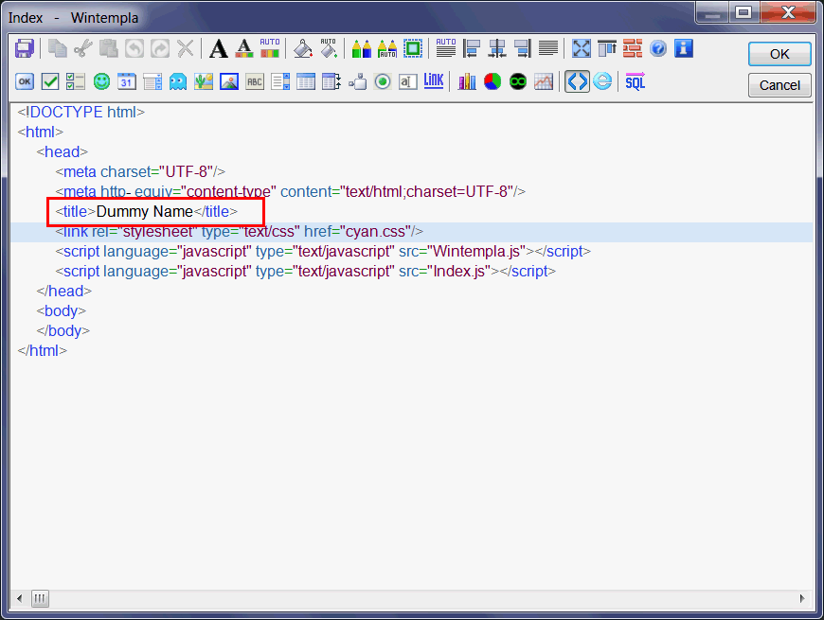Click the Paste clipboard icon
Viewport: 824px width, 620px height.
109,49
